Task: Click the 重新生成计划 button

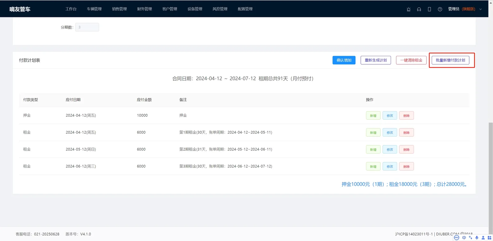Action: pos(376,60)
